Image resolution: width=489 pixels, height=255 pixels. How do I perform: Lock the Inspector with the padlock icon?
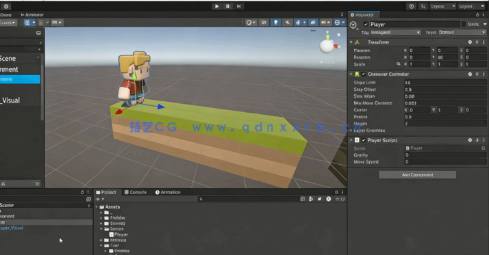477,14
